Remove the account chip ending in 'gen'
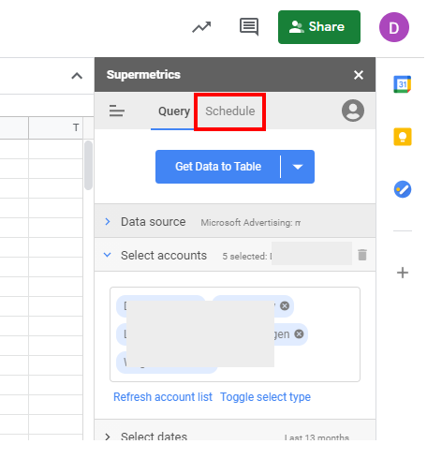The height and width of the screenshot is (459, 427). point(299,334)
